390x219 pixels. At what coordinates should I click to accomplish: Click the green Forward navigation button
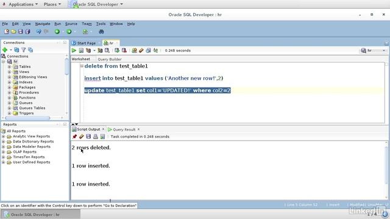(x=69, y=32)
